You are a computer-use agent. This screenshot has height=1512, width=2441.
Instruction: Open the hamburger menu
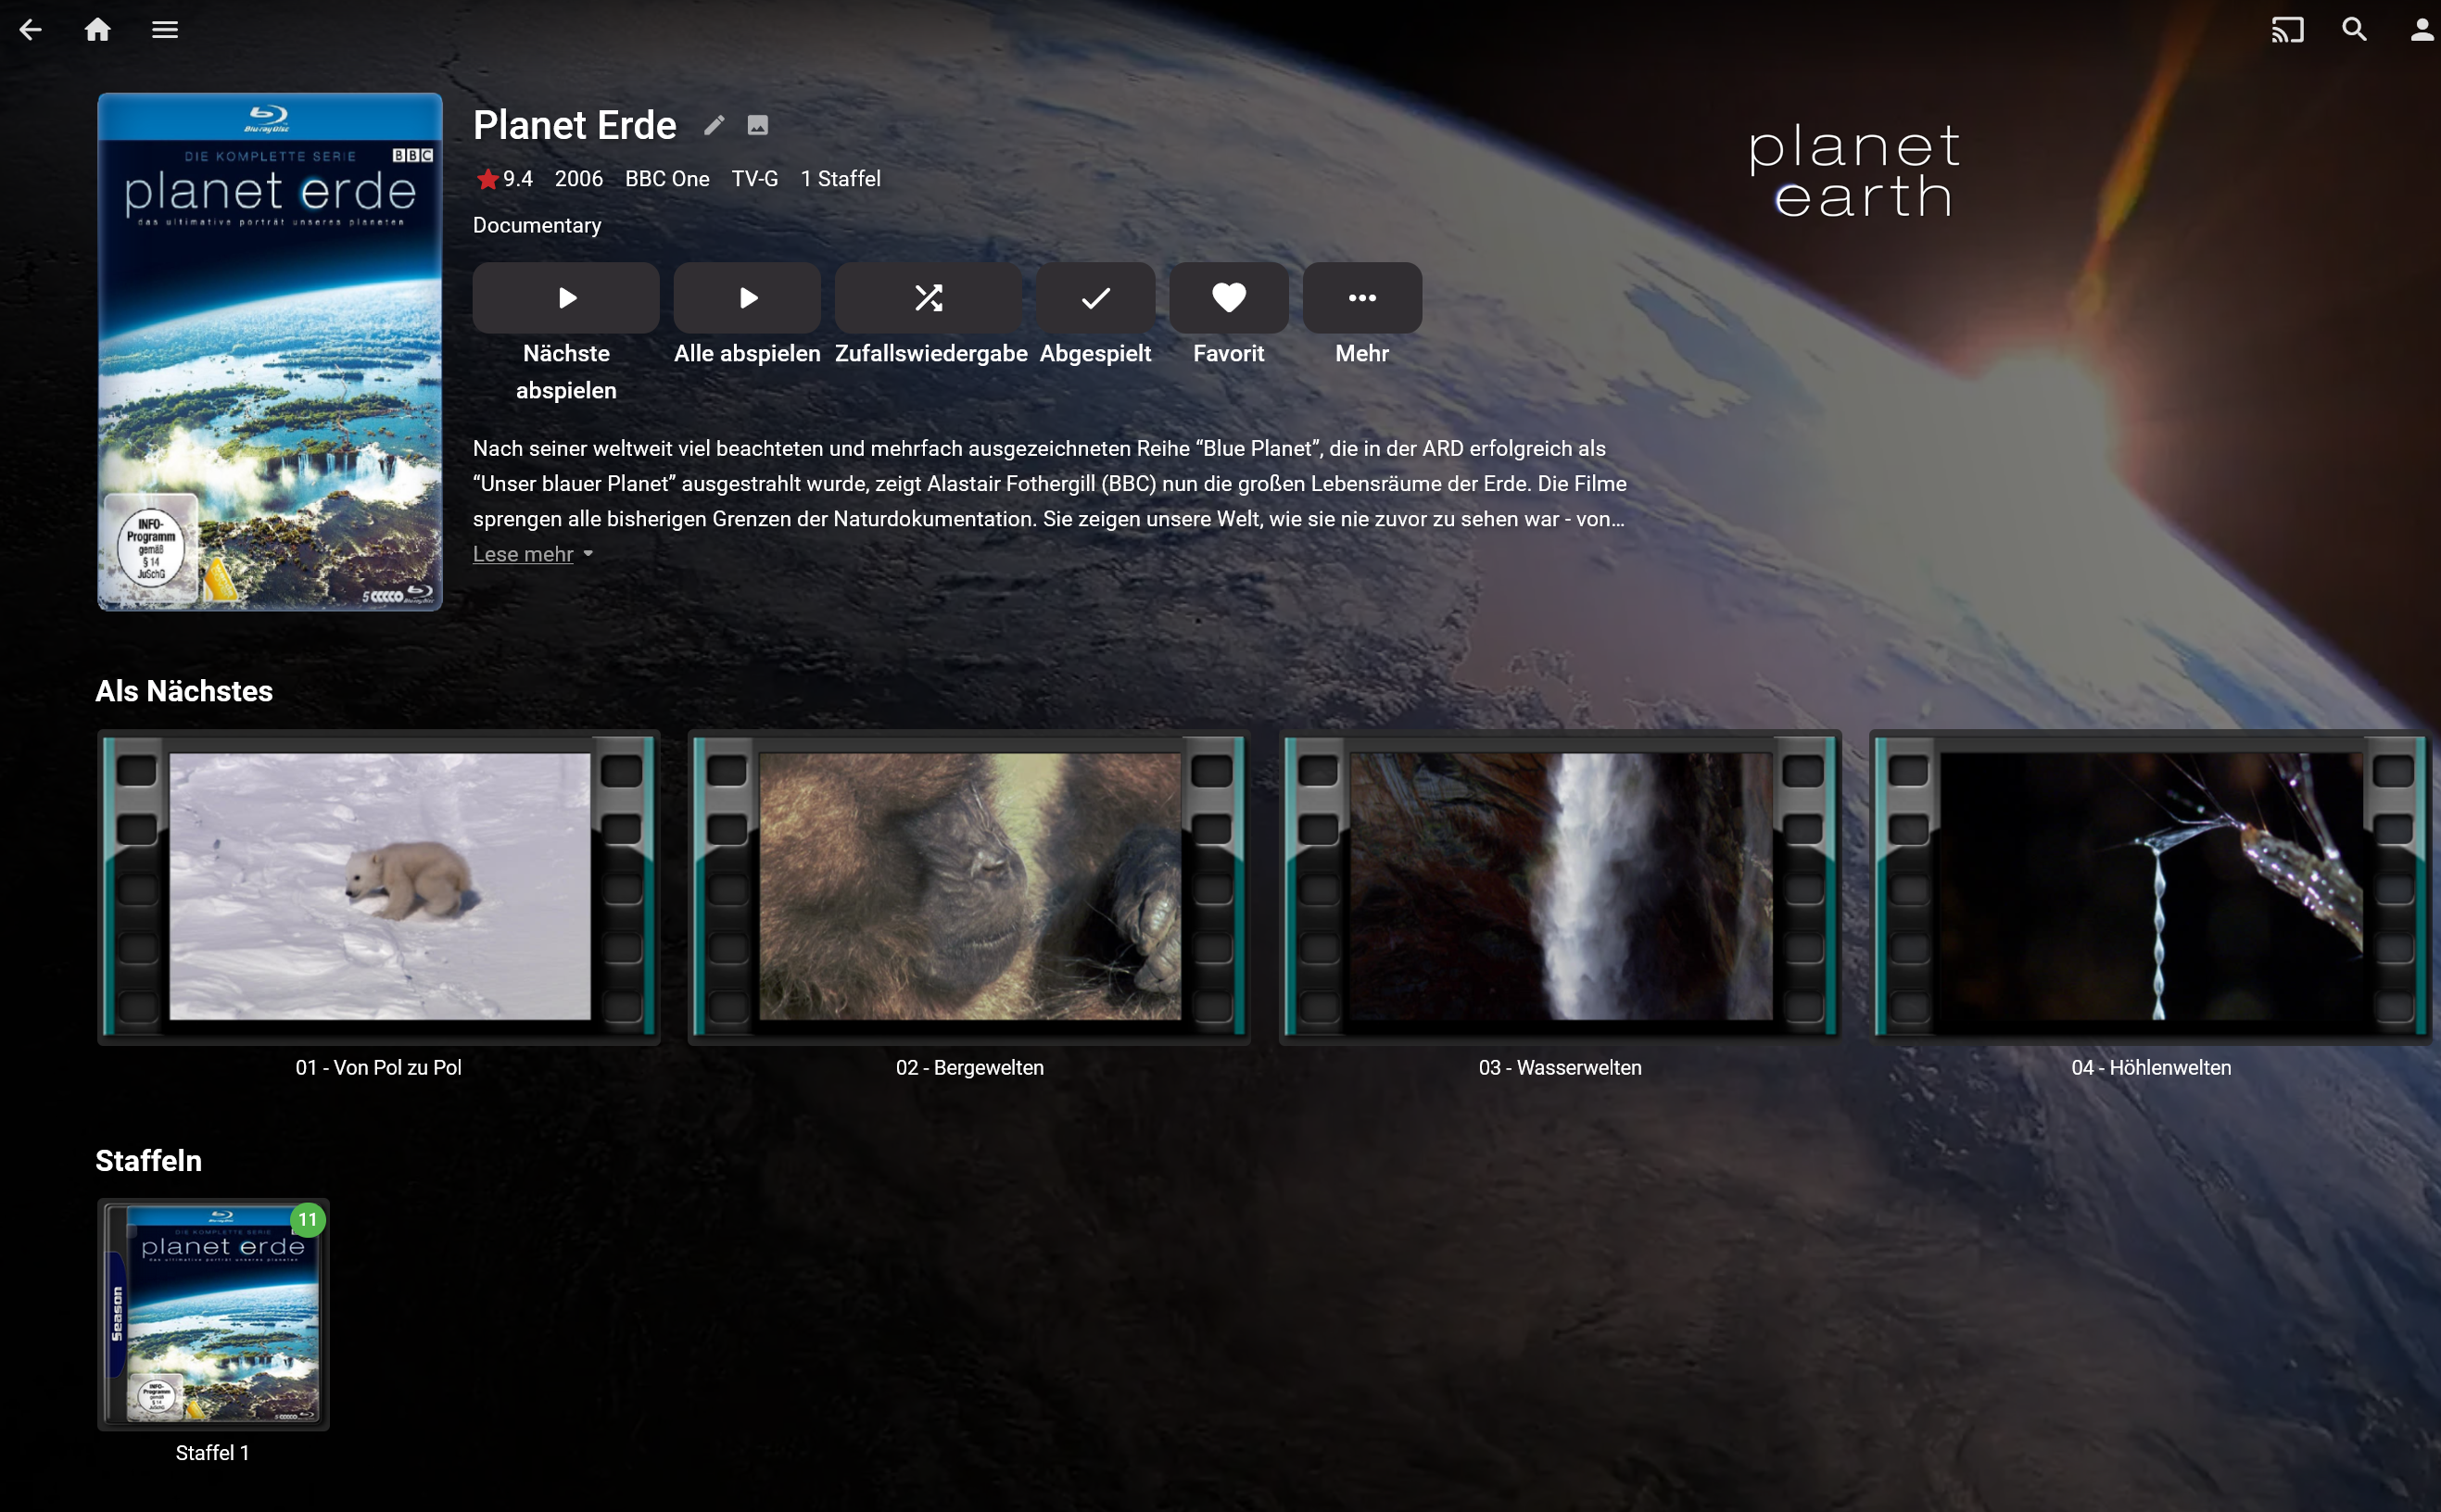coord(165,30)
